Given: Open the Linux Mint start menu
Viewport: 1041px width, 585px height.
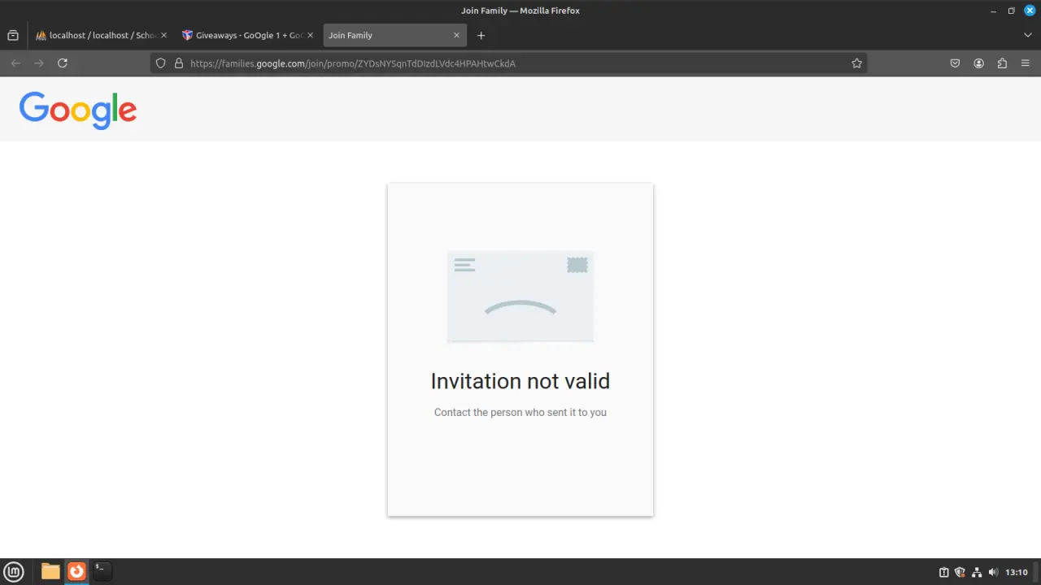Looking at the screenshot, I should [x=14, y=572].
